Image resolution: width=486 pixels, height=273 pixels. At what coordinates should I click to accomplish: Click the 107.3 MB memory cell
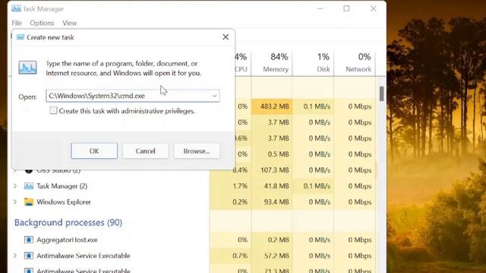point(272,170)
